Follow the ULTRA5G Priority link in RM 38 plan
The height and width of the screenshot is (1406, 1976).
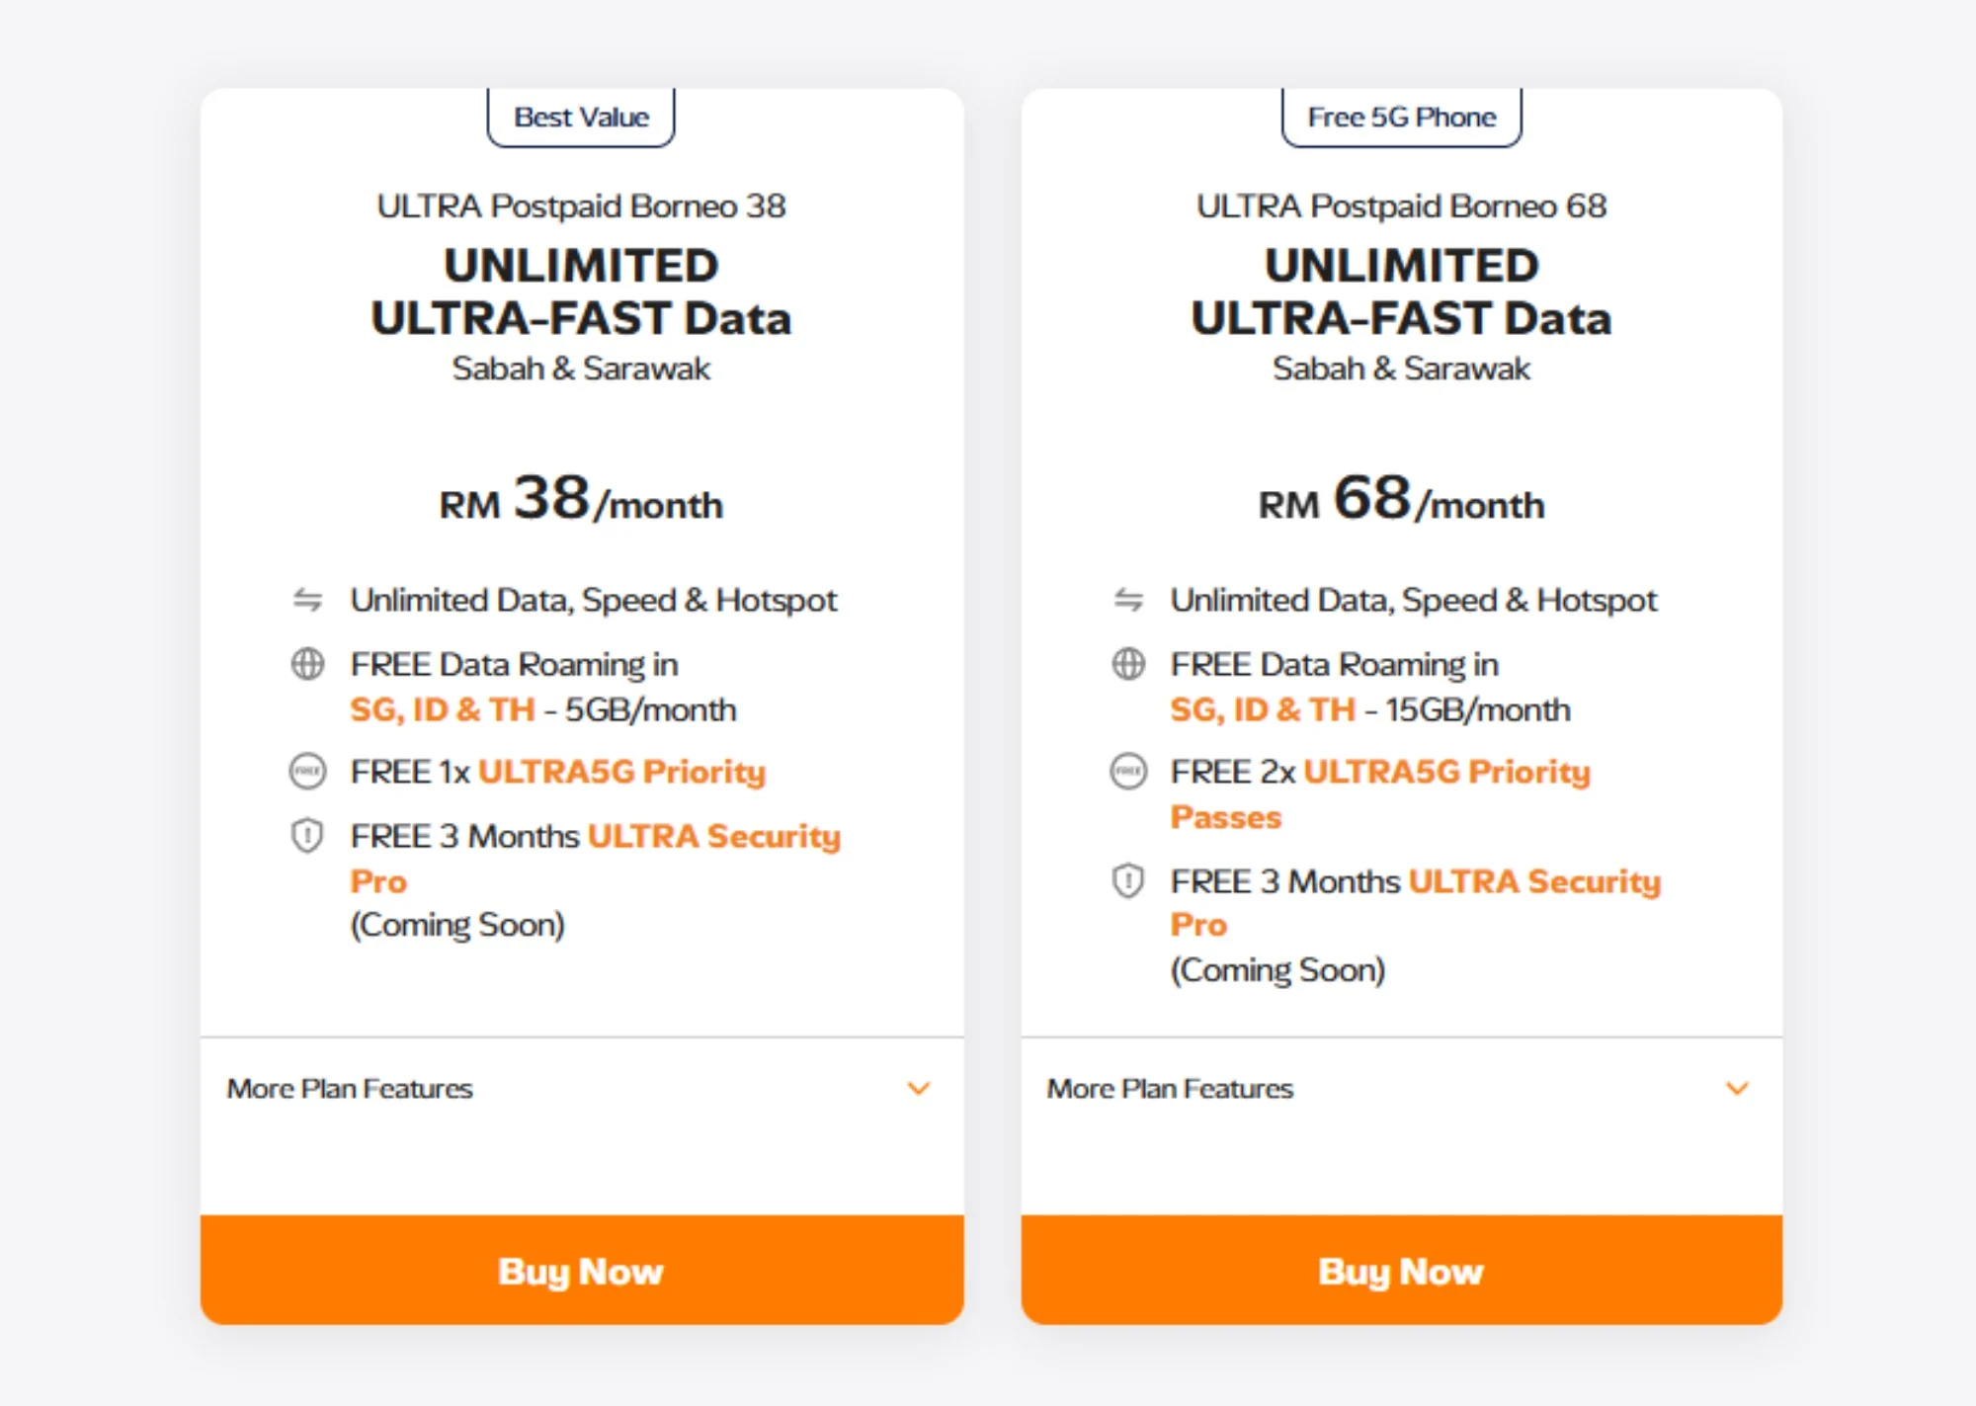pos(621,772)
